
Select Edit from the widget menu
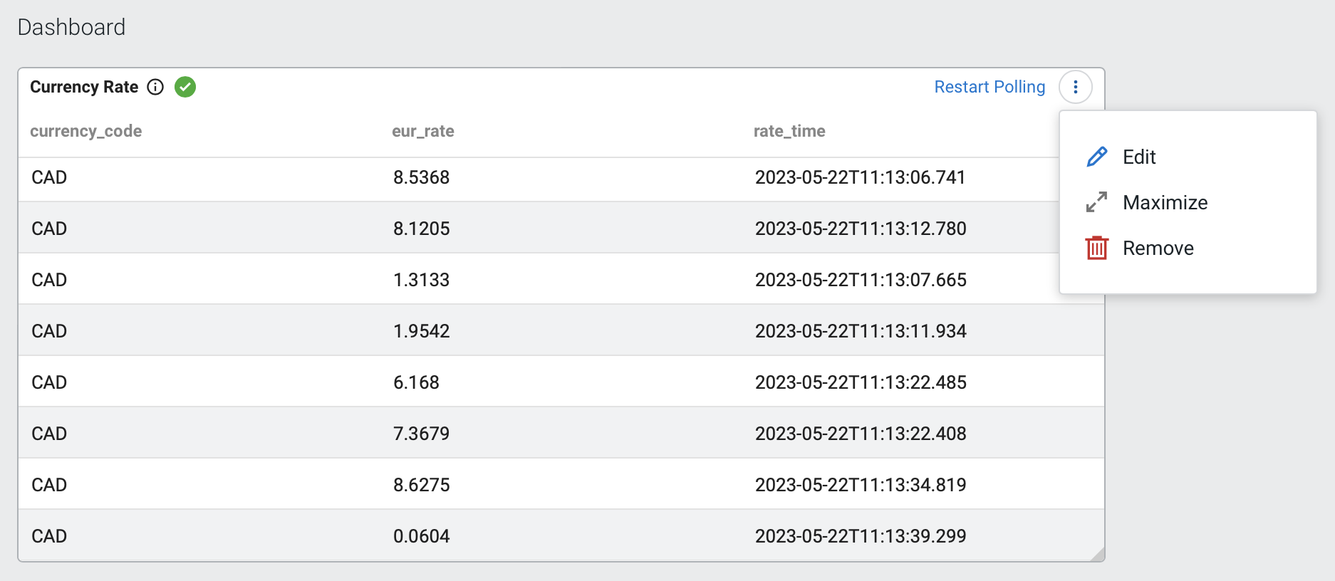(1138, 157)
